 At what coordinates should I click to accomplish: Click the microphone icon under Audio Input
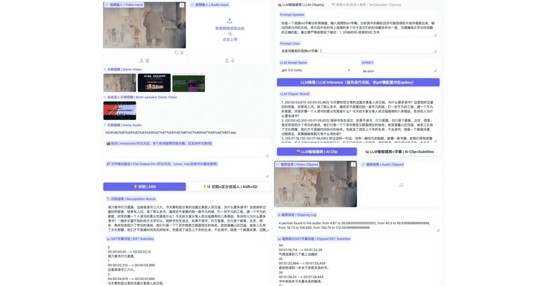[233, 60]
